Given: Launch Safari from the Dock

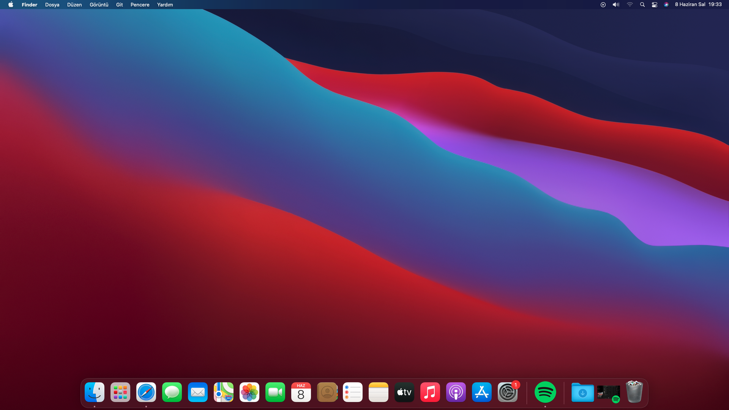Looking at the screenshot, I should (x=146, y=392).
